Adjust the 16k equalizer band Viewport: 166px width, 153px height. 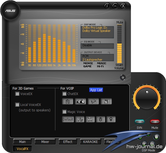pos(74,44)
